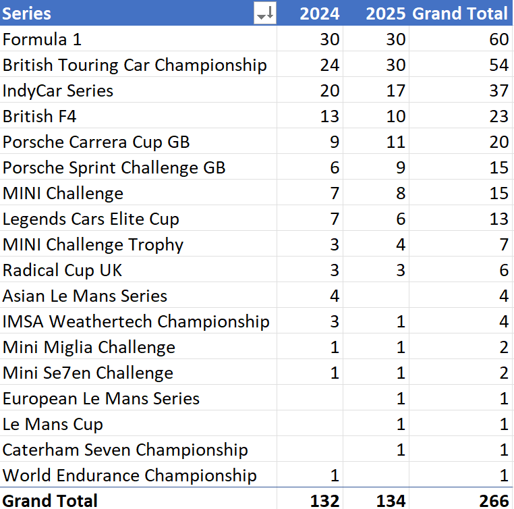Viewport: 514px width, 509px height.
Task: Select the Mini Se7en Challenge cell
Action: coord(88,373)
